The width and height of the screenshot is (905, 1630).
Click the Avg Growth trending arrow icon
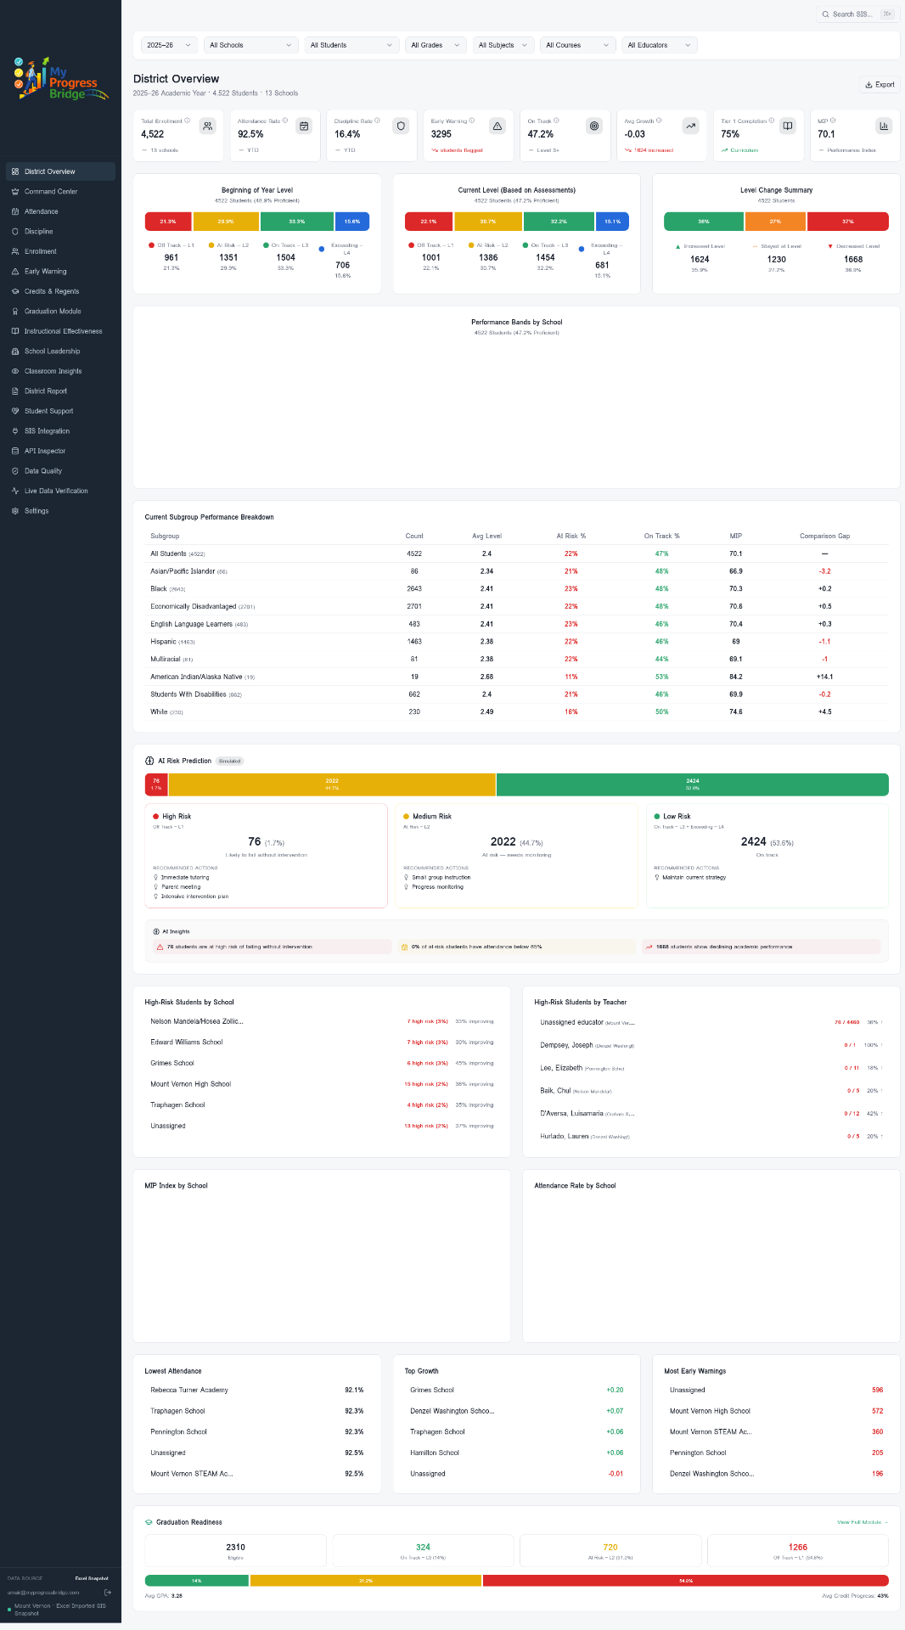691,126
